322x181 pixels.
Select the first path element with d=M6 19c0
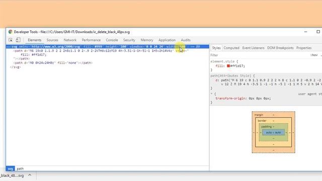[x=101, y=51]
